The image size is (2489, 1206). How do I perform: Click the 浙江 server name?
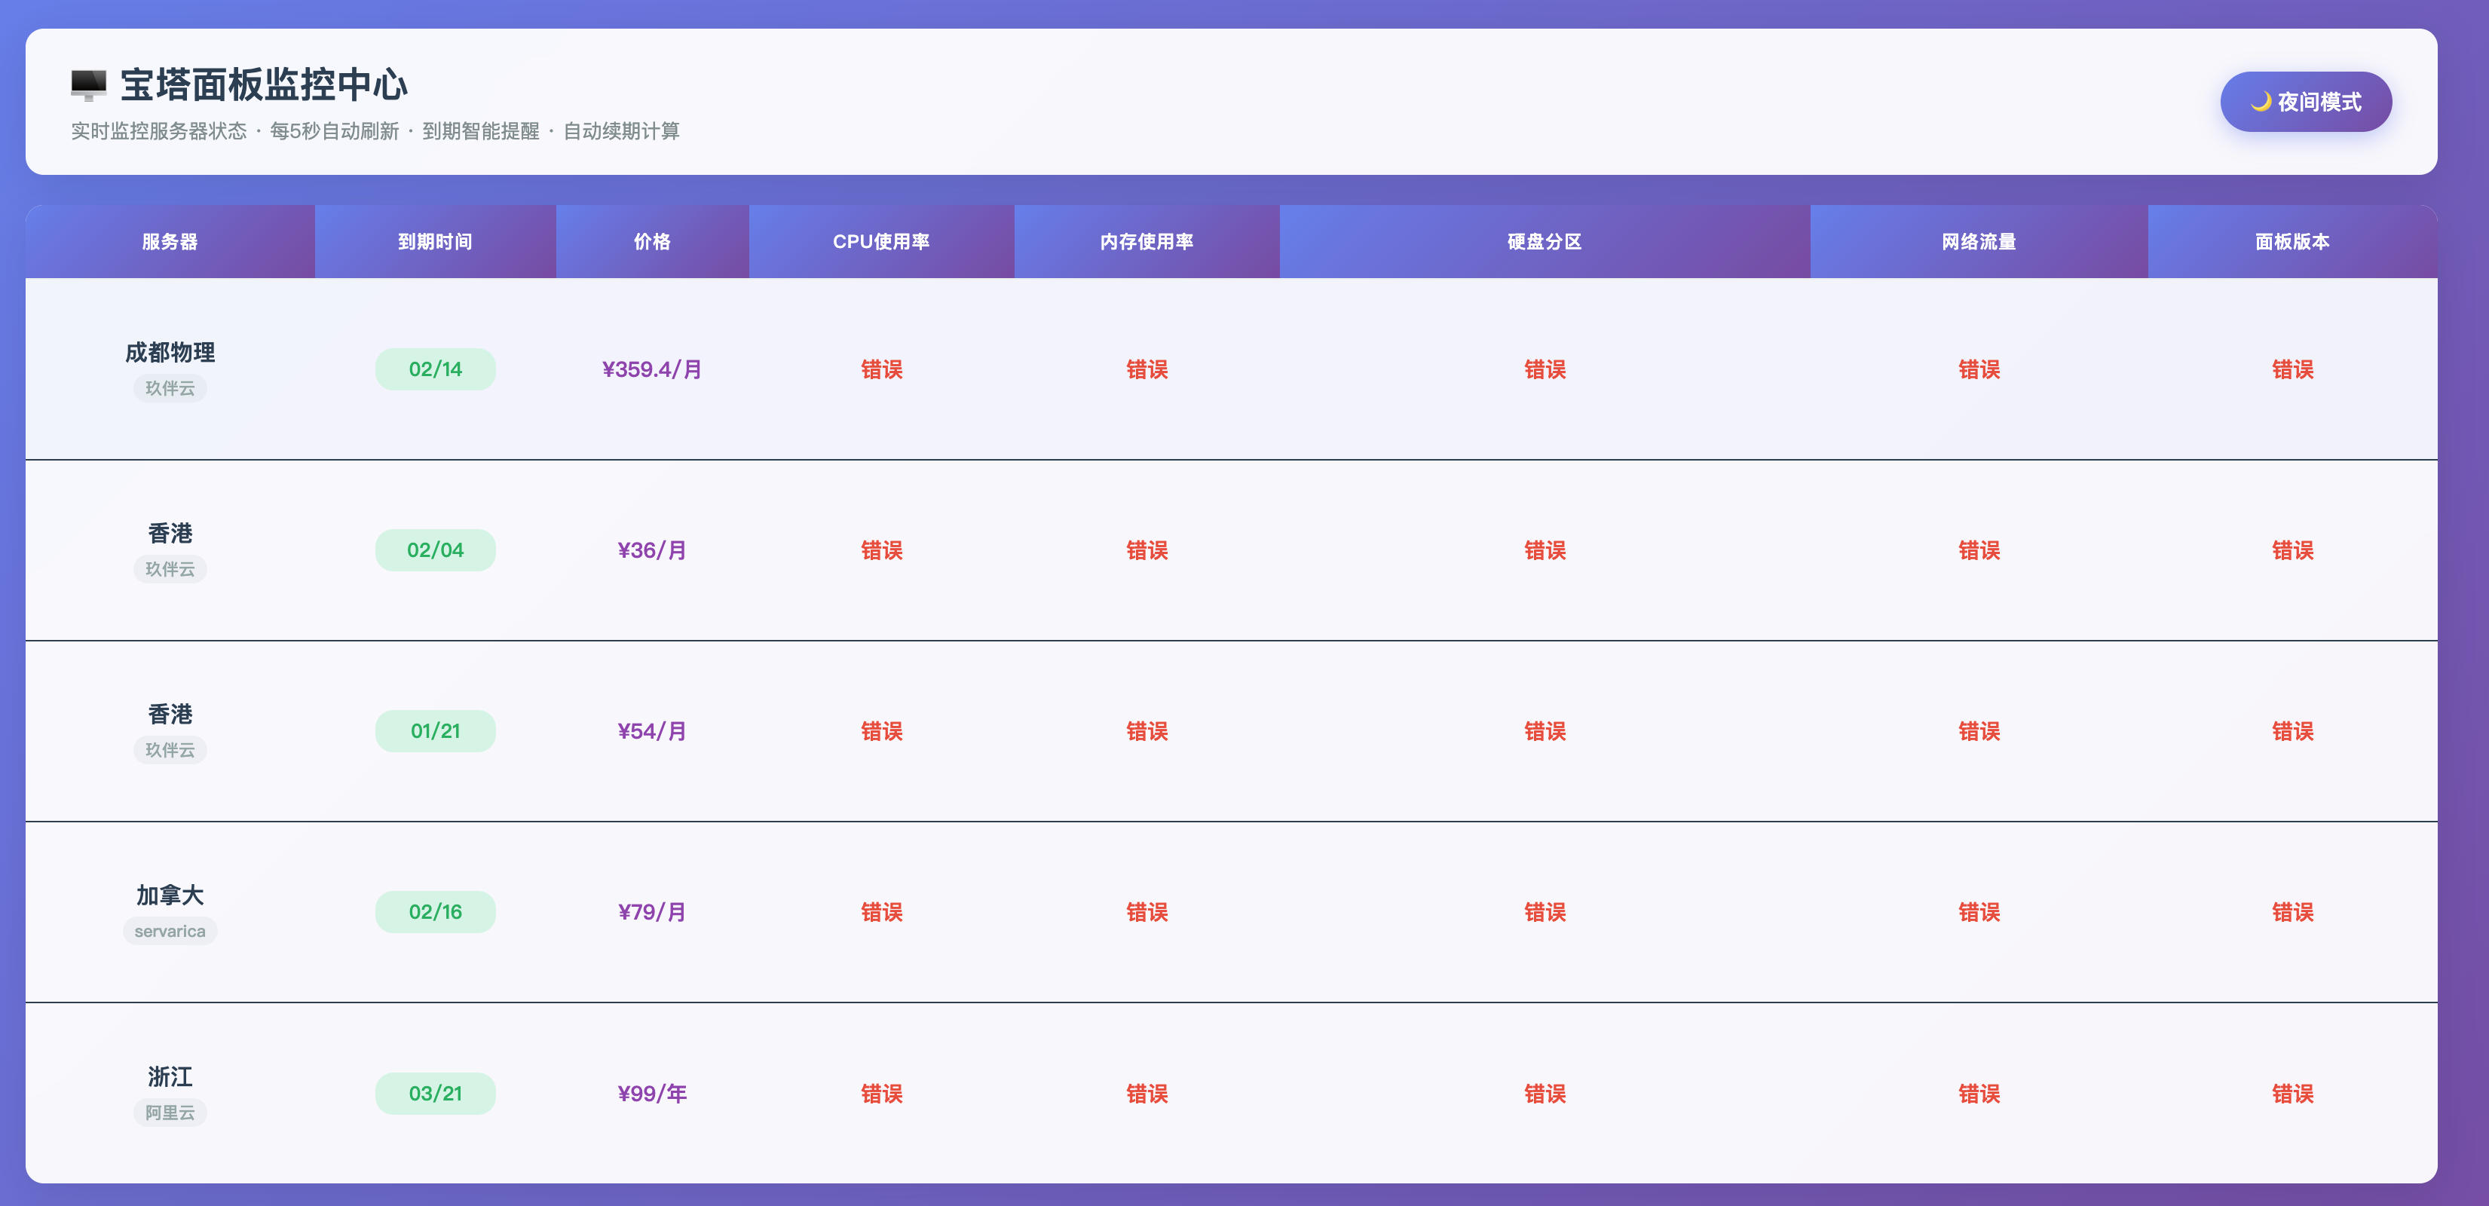[x=170, y=1076]
